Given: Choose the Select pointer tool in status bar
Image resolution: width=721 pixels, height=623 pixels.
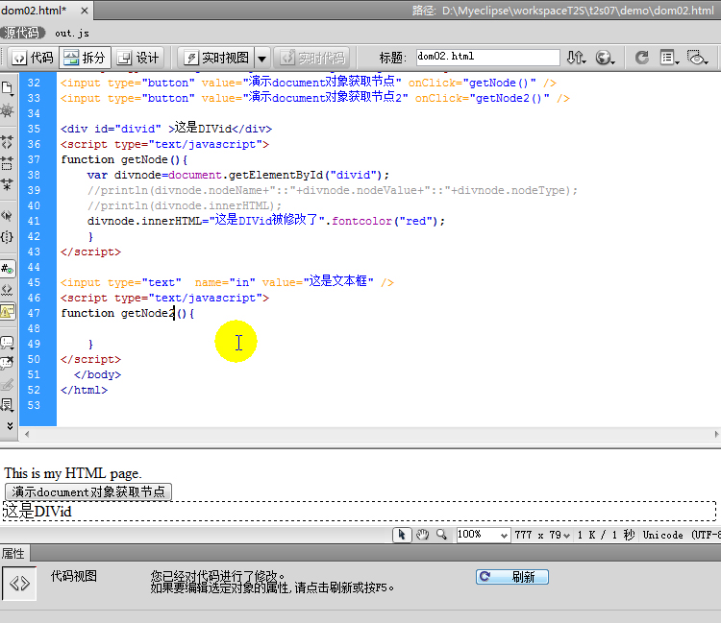Looking at the screenshot, I should click(402, 535).
